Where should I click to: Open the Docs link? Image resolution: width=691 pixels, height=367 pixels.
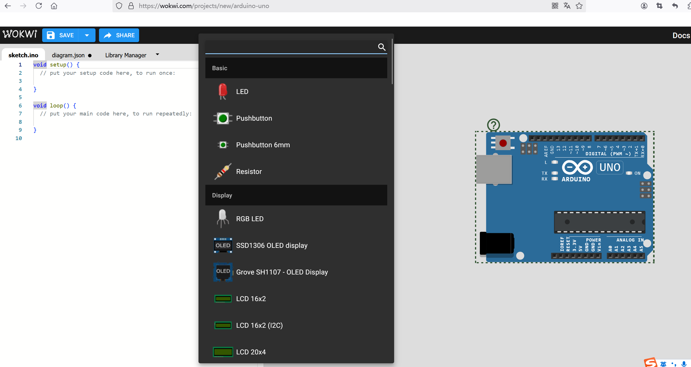(x=681, y=36)
